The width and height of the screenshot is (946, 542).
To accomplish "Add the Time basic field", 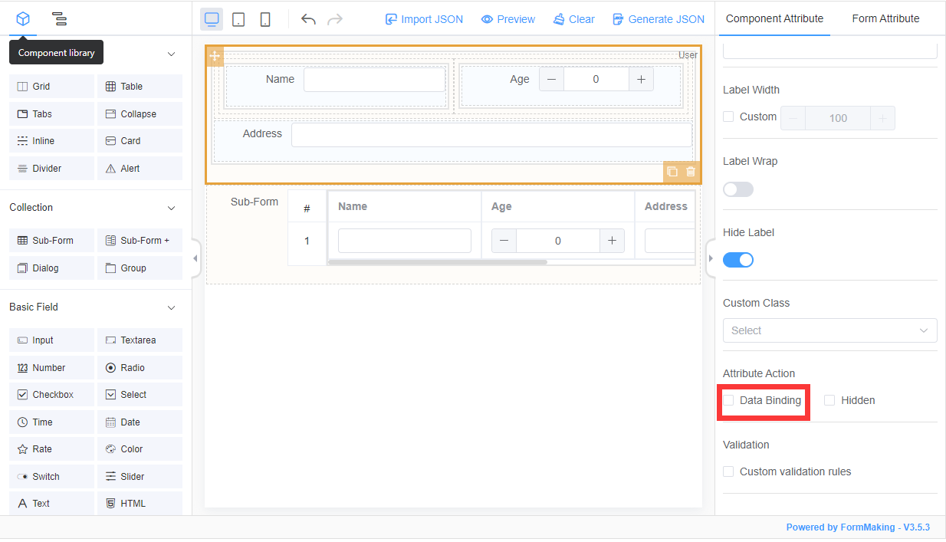I will pos(51,422).
